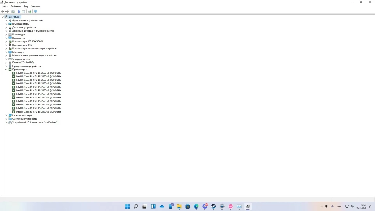Select the Процессоры chip icon
Image resolution: width=375 pixels, height=211 pixels.
tap(10, 70)
